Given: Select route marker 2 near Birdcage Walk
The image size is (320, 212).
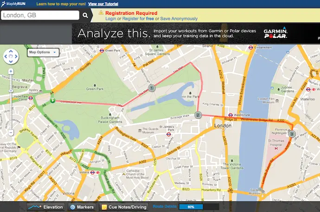Looking at the screenshot, I should 198,115.
